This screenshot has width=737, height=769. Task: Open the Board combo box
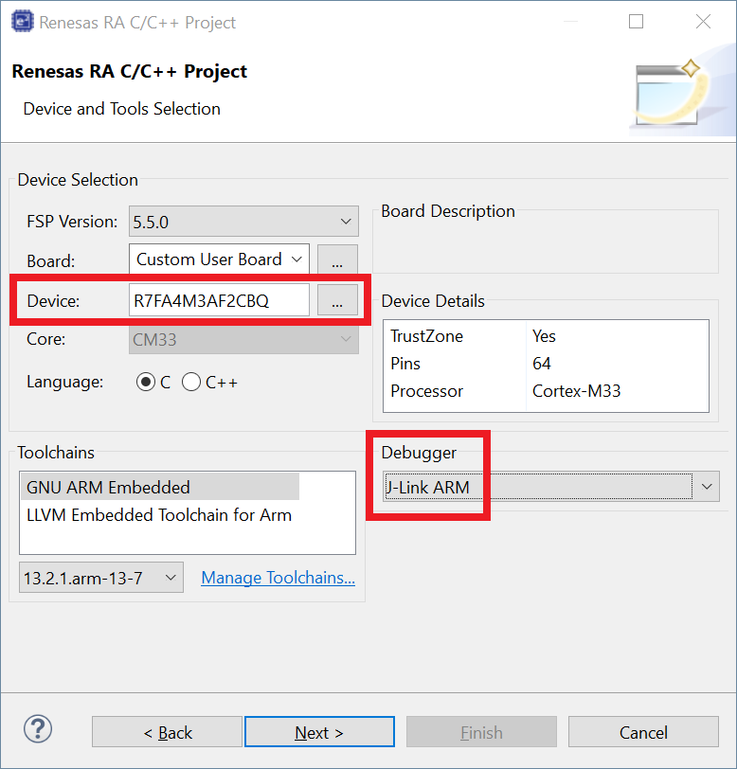click(x=219, y=259)
